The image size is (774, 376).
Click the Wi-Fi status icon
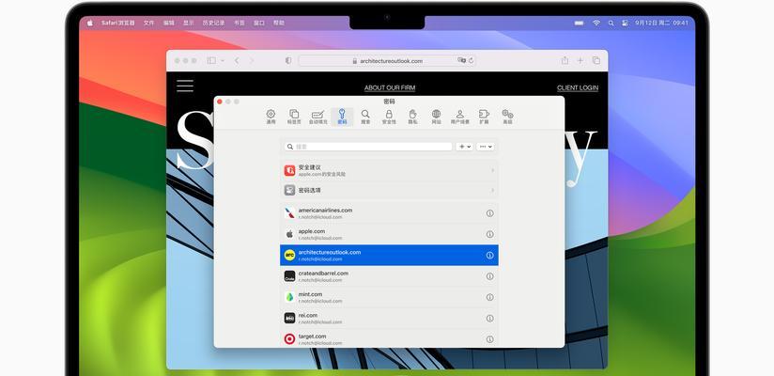tap(596, 23)
